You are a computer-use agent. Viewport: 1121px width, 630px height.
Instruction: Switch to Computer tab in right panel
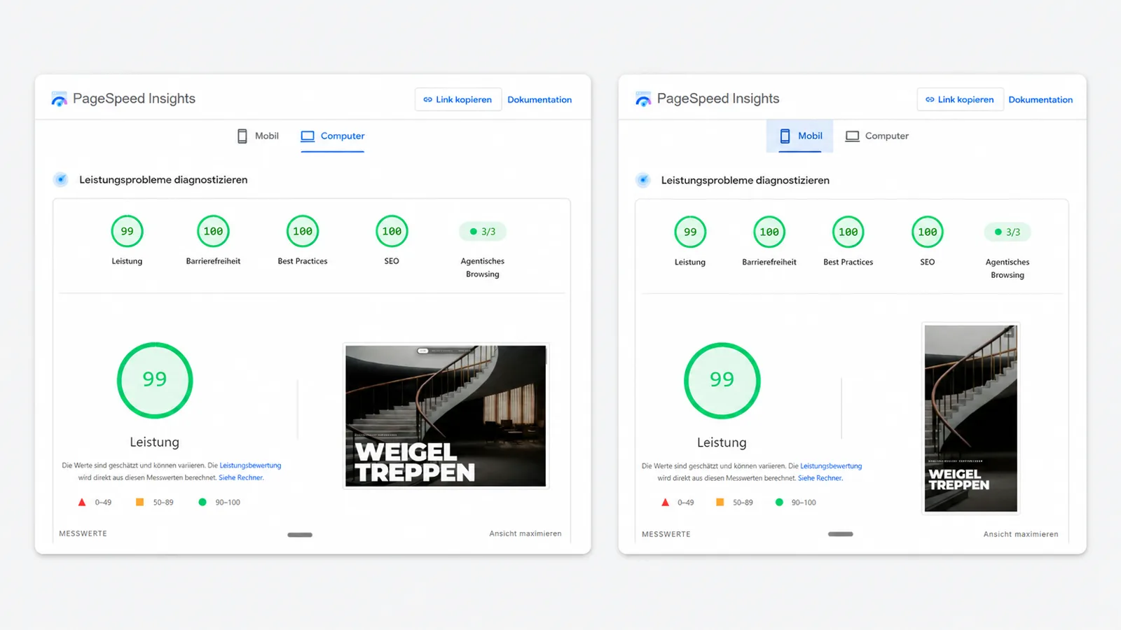(877, 136)
